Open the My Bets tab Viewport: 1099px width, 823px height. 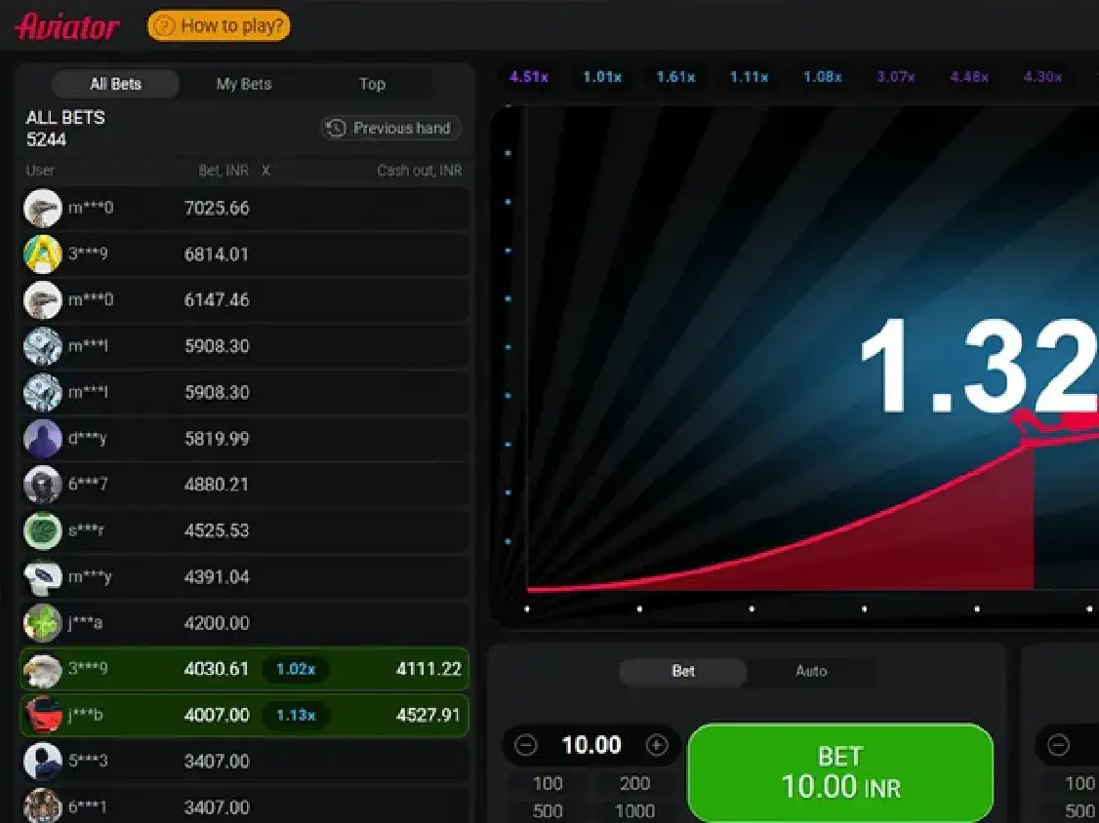click(x=243, y=84)
